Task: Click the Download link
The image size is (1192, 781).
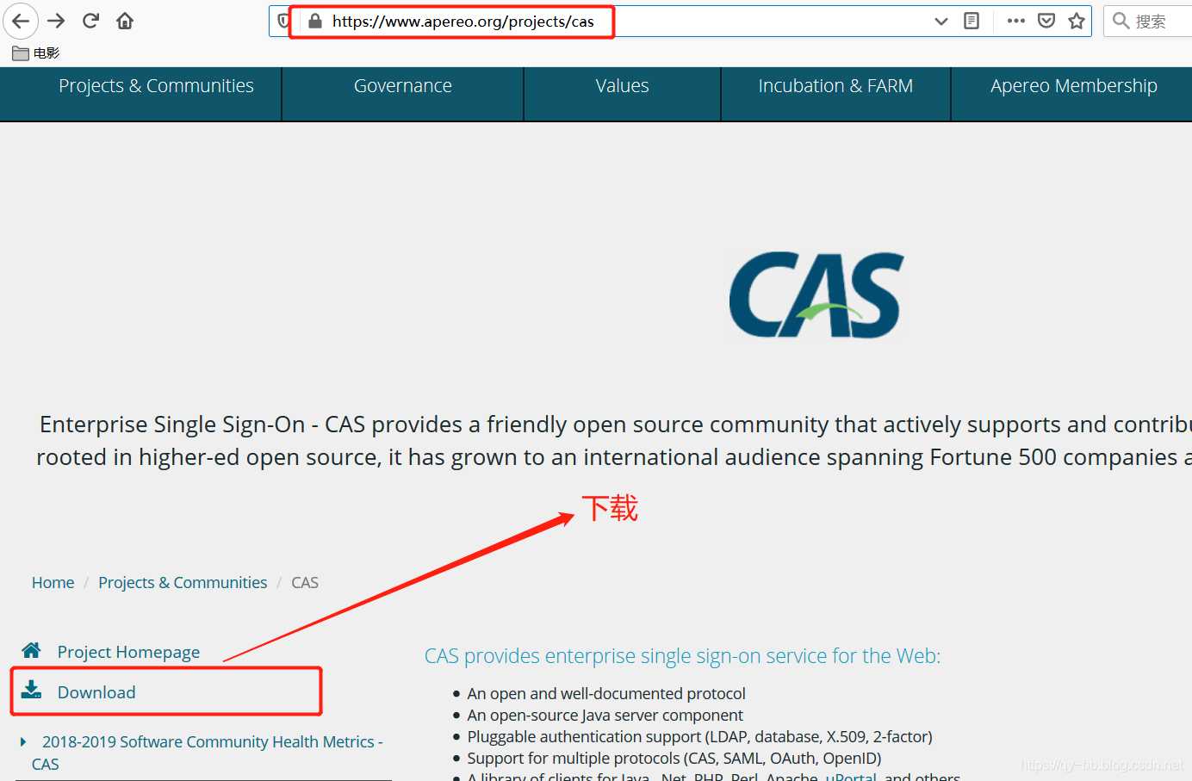Action: pyautogui.click(x=96, y=691)
